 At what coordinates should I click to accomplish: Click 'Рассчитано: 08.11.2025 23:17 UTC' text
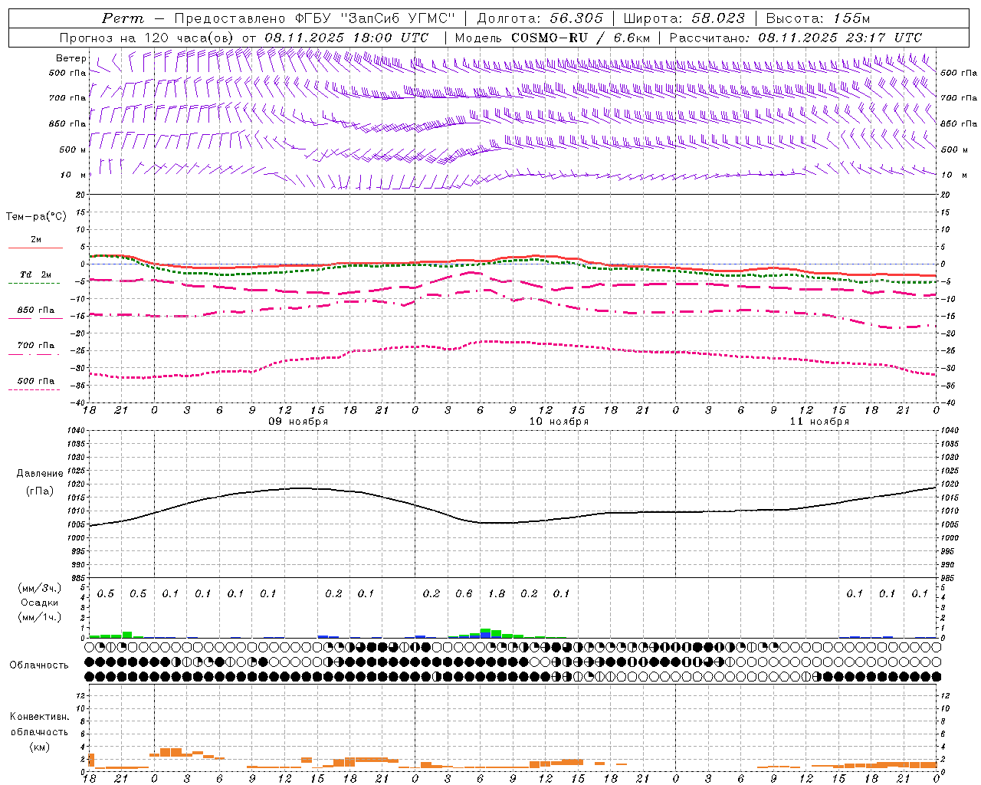(x=796, y=38)
